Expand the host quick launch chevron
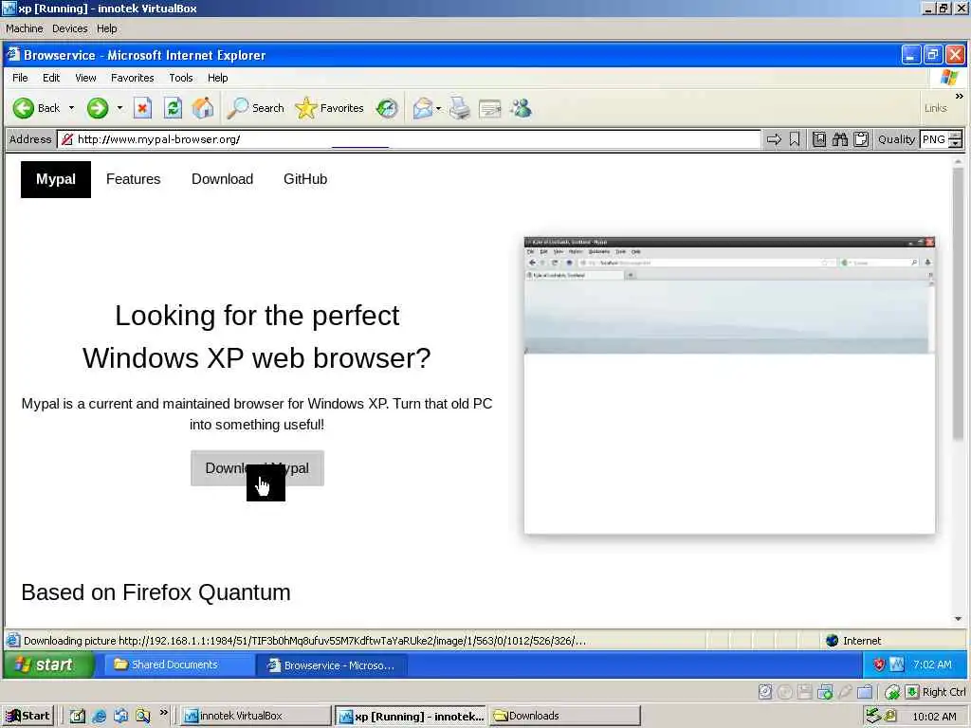This screenshot has height=728, width=971. click(x=163, y=713)
